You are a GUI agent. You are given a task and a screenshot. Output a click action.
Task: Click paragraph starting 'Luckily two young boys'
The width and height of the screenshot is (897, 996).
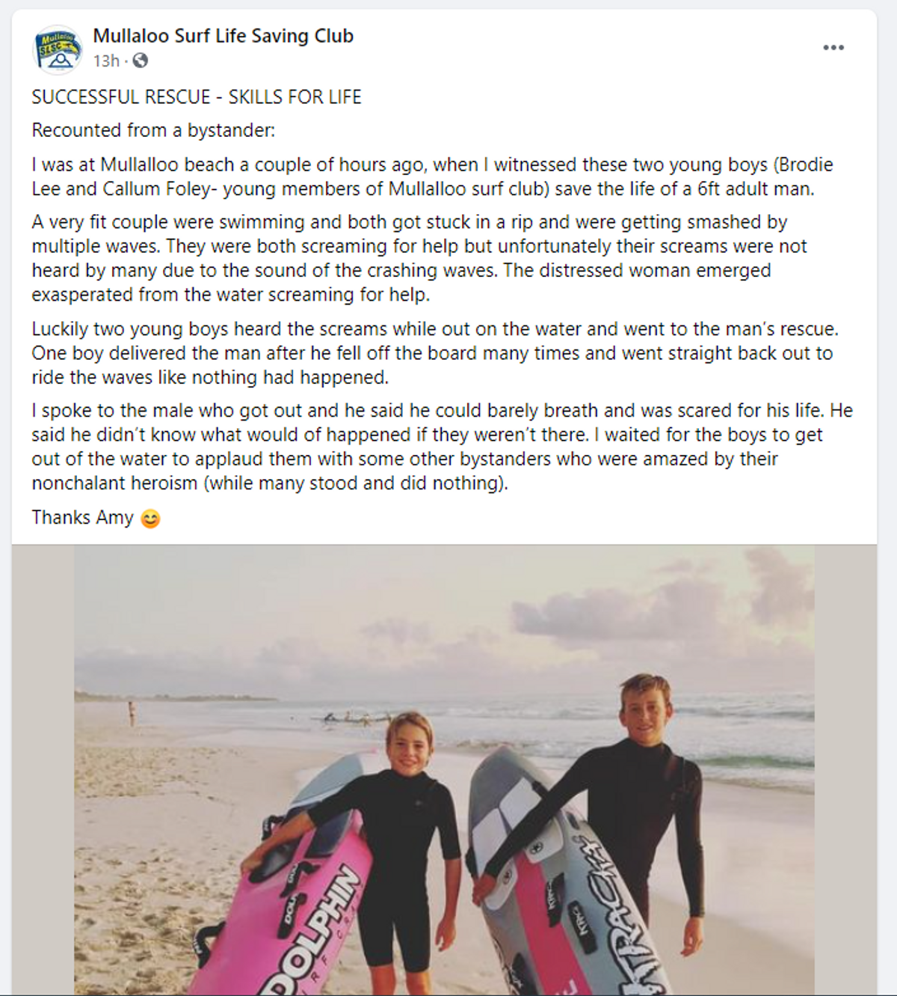(434, 353)
